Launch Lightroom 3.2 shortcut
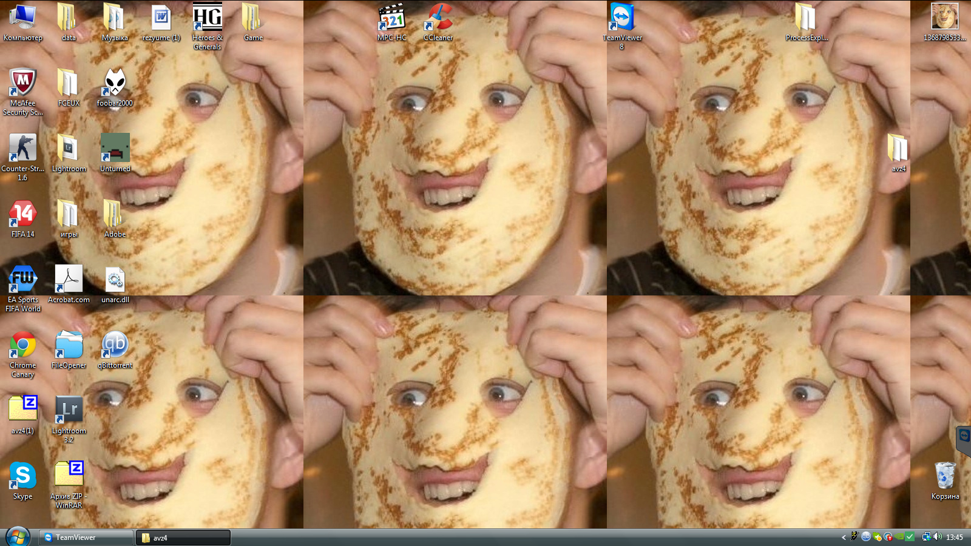This screenshot has width=971, height=546. click(69, 420)
